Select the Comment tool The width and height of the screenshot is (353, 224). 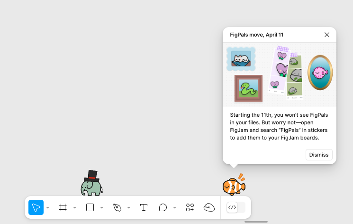click(163, 207)
